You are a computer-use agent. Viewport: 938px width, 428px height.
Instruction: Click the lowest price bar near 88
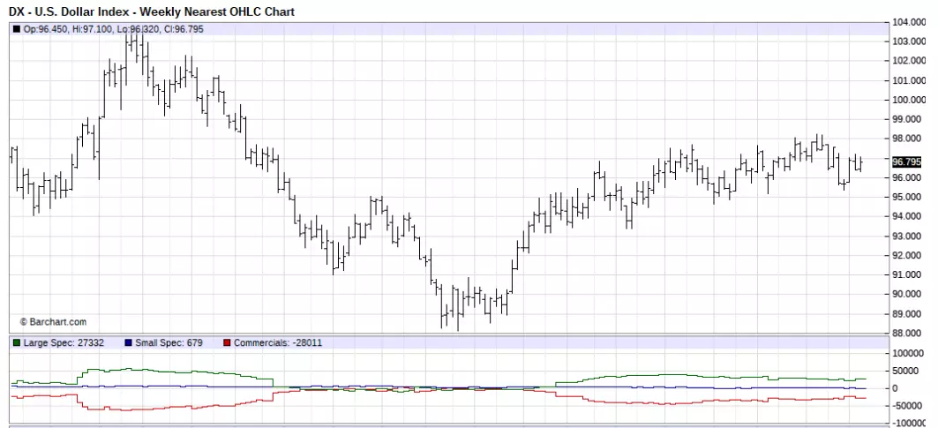pyautogui.click(x=458, y=310)
